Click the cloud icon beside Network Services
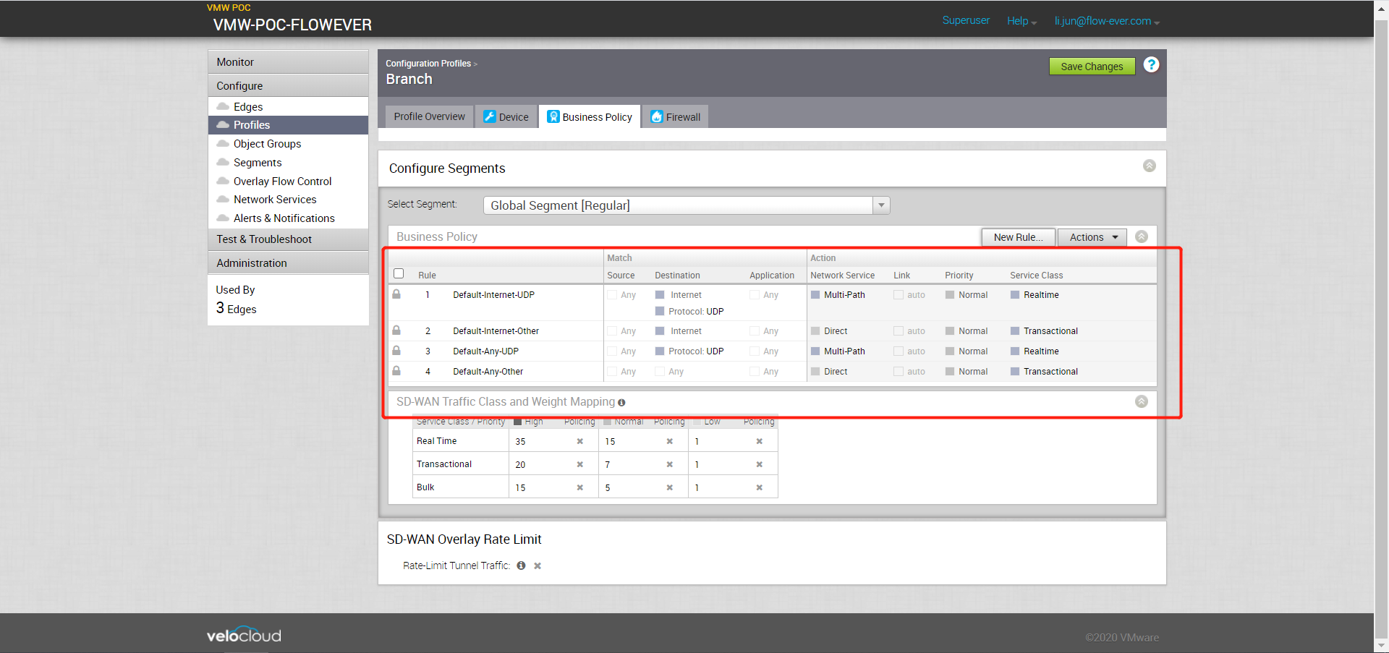The width and height of the screenshot is (1389, 653). click(223, 199)
